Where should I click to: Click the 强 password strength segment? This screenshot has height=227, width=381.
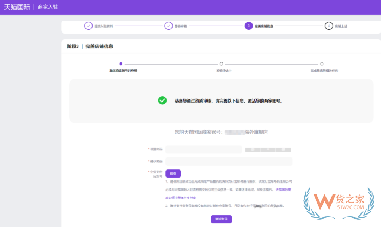(x=284, y=150)
